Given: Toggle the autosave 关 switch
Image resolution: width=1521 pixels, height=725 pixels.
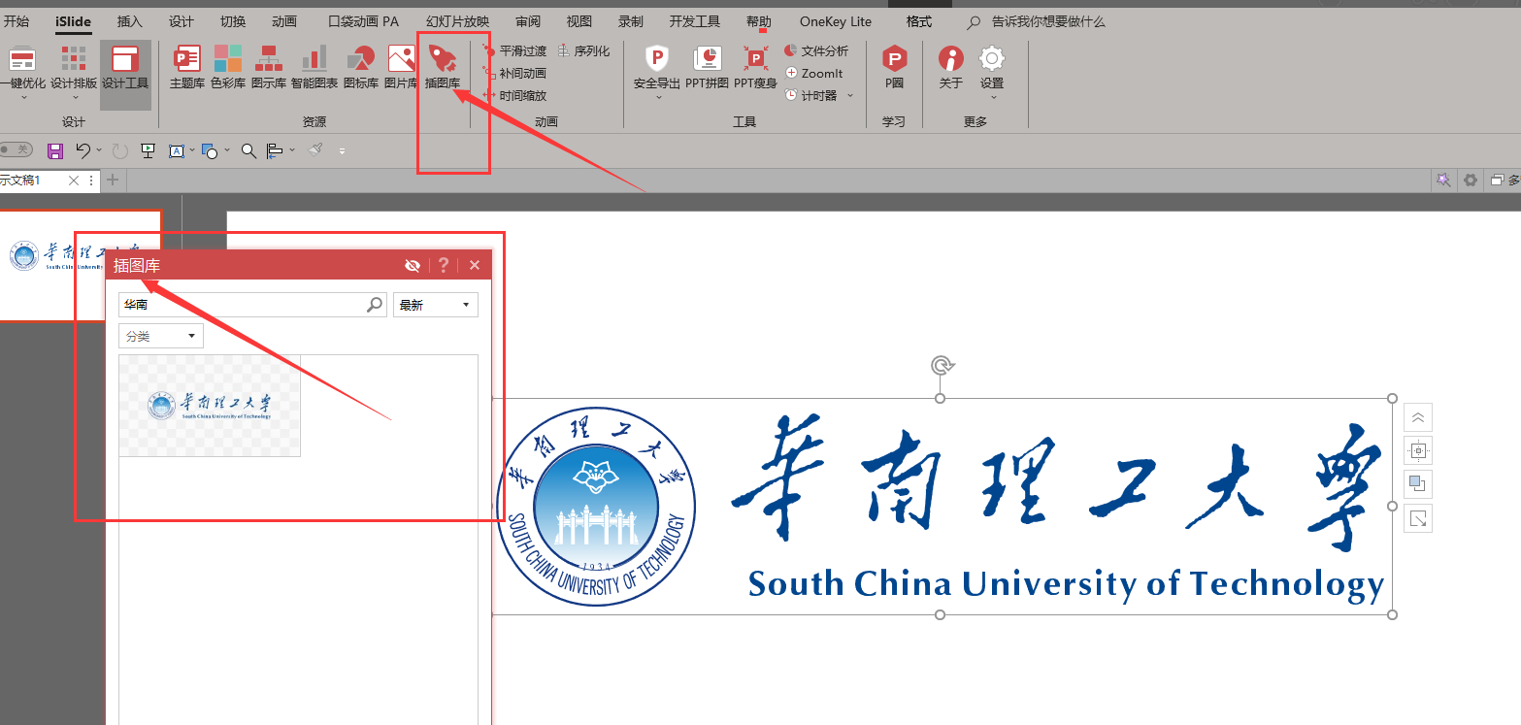Looking at the screenshot, I should pos(16,149).
